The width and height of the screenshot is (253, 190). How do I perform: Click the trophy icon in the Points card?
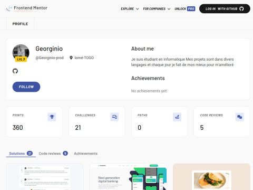(52, 117)
